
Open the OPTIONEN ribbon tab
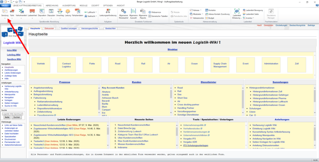coord(108,6)
